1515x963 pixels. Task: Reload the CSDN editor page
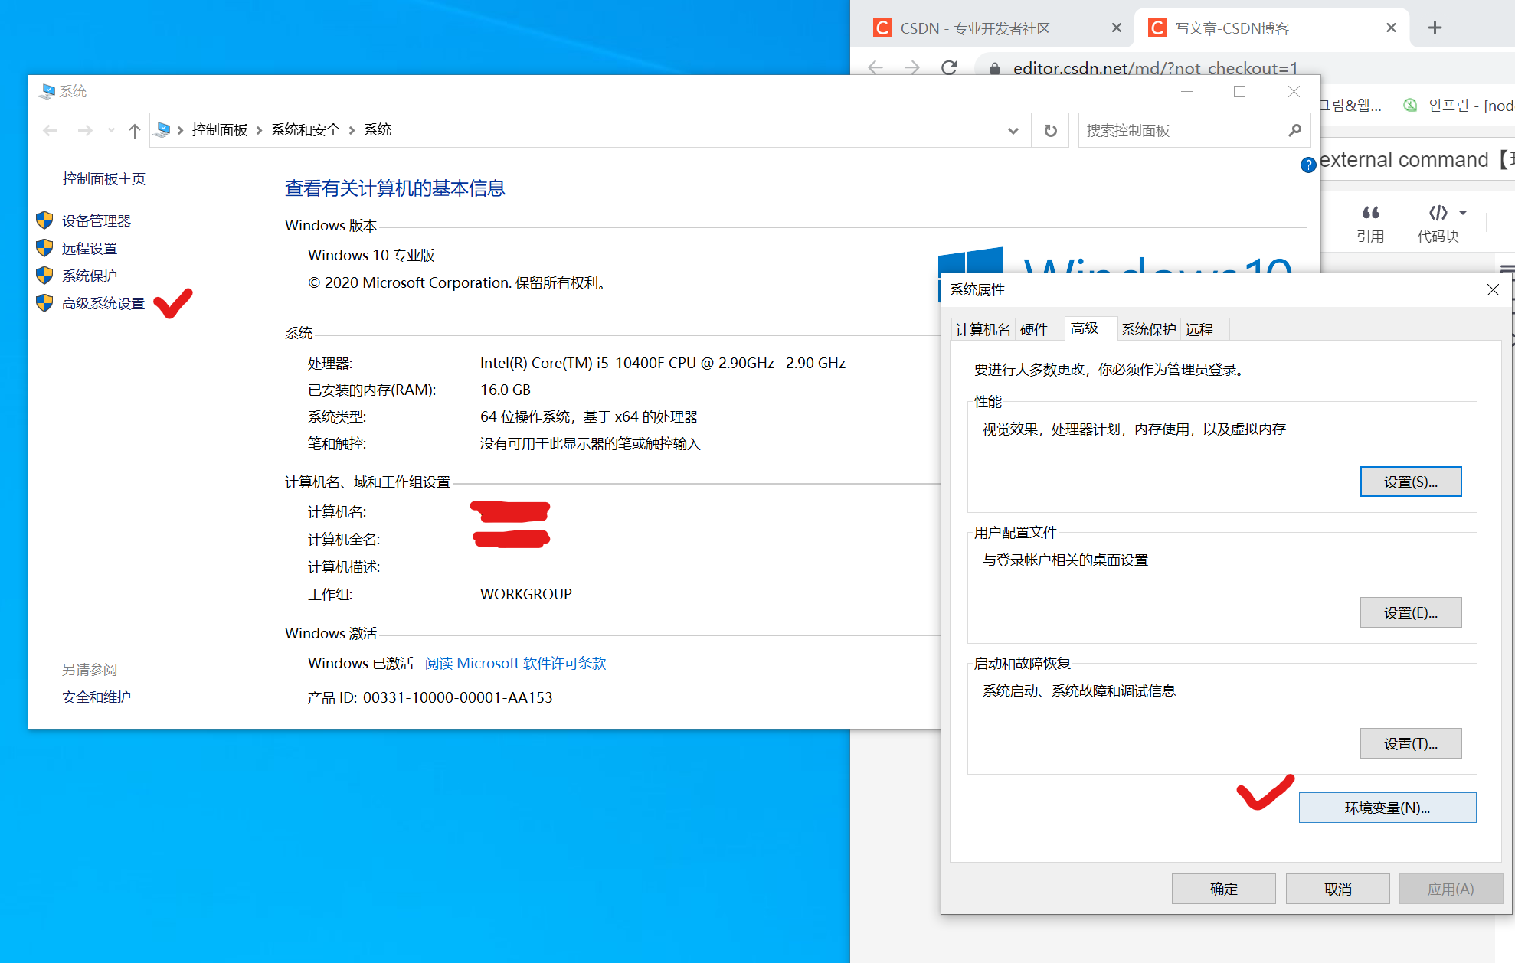pyautogui.click(x=950, y=67)
